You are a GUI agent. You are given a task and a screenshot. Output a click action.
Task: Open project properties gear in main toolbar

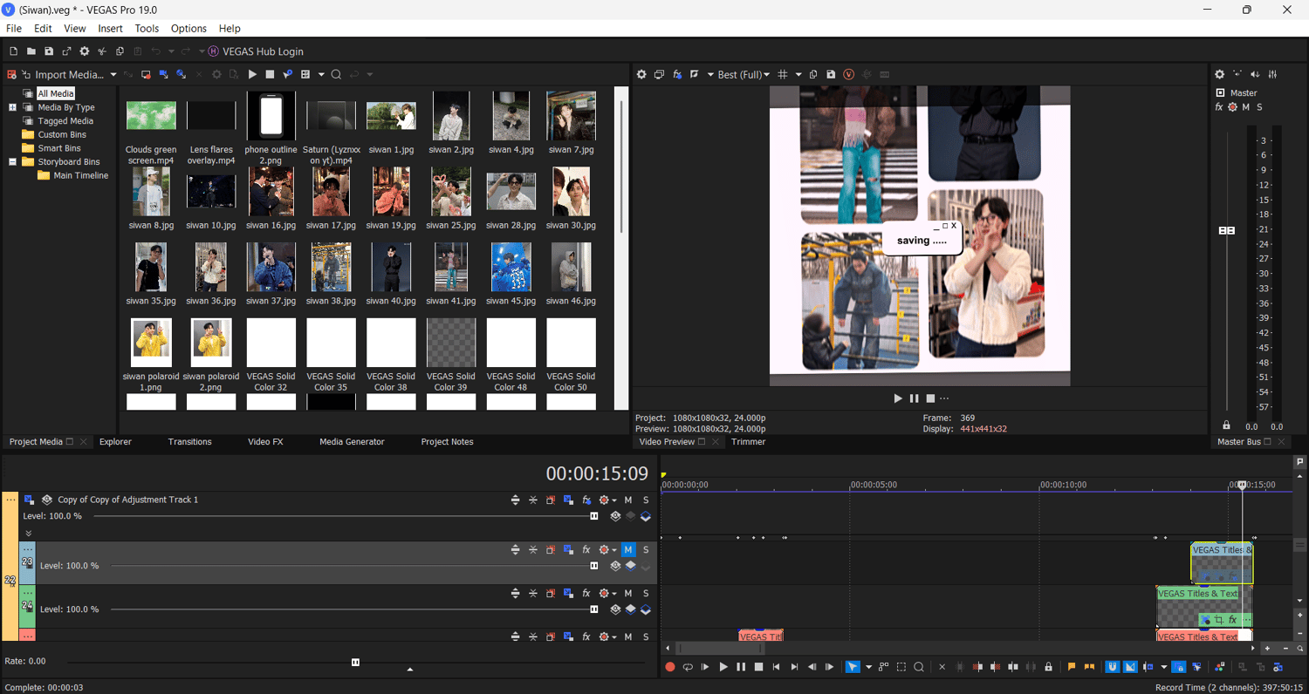85,52
